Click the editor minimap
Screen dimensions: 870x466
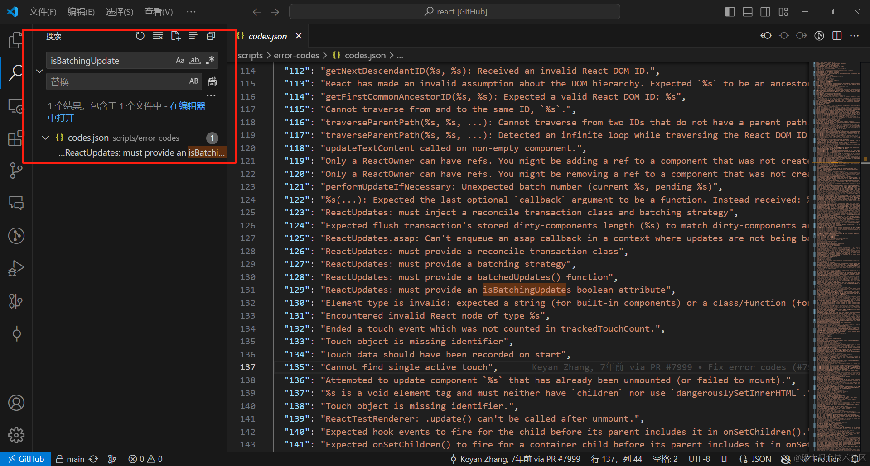[837, 256]
